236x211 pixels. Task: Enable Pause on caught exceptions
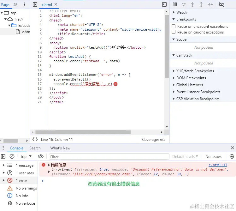174,32
